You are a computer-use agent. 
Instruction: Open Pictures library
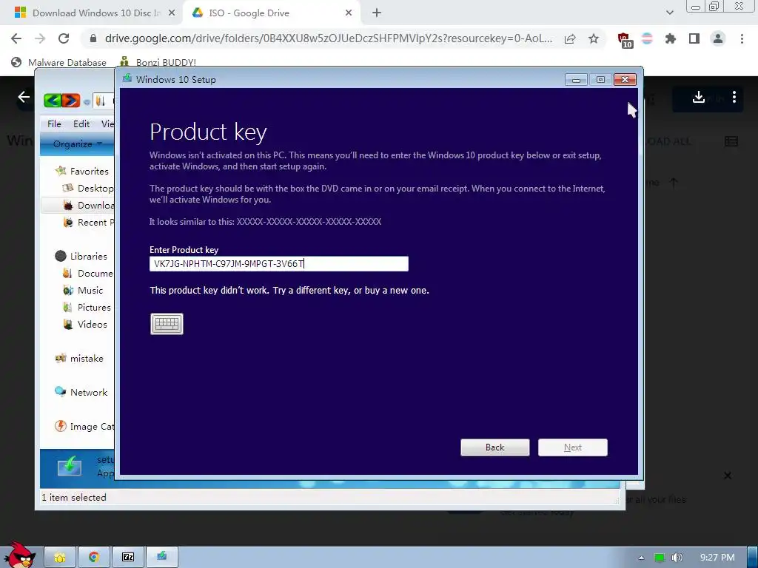(x=87, y=307)
